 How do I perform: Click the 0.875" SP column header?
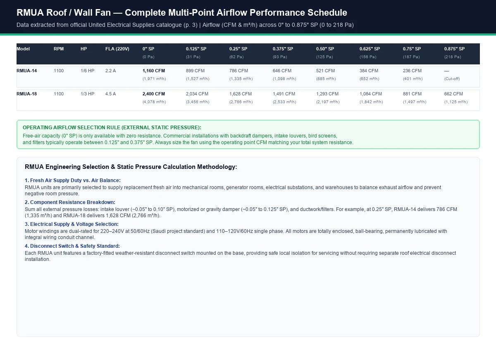454,49
